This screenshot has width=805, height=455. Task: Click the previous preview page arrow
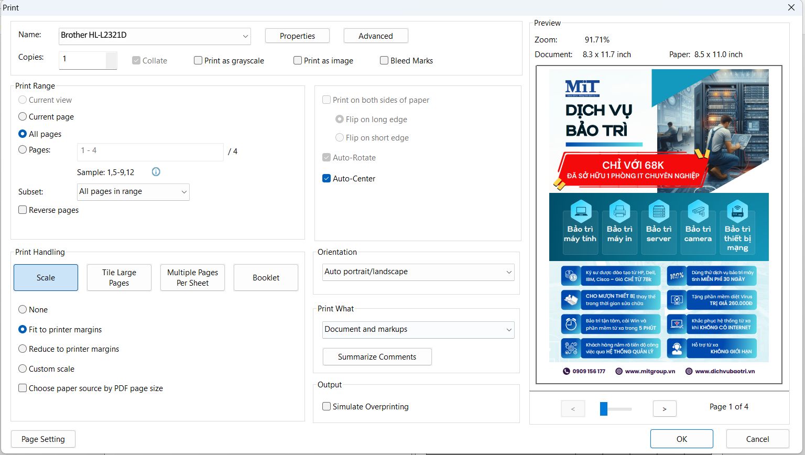click(573, 408)
